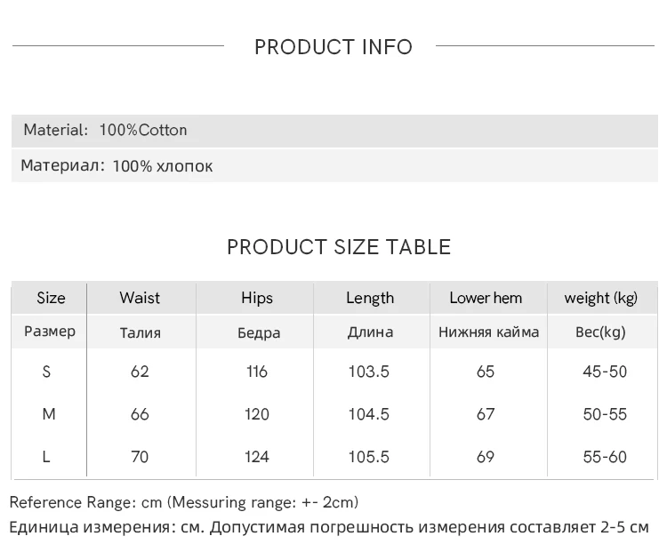Click the Material: 100%Cotton row
This screenshot has height=560, width=667.
pos(105,130)
